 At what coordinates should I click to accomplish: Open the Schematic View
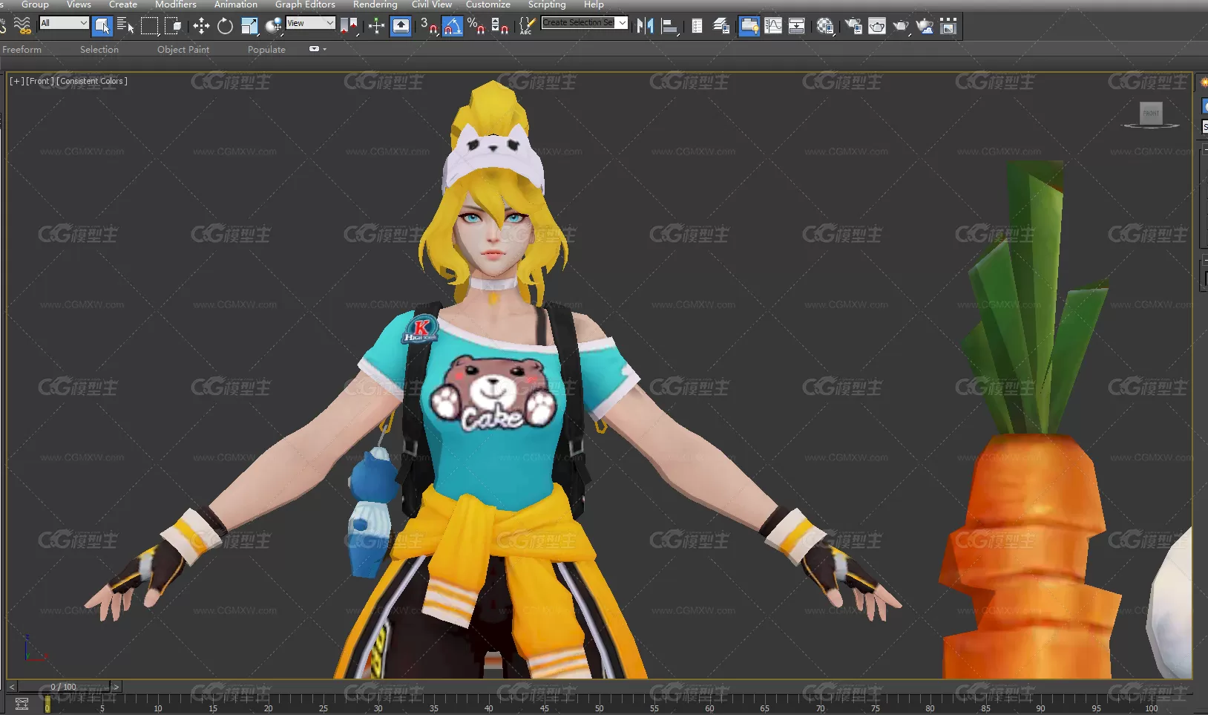(x=797, y=27)
